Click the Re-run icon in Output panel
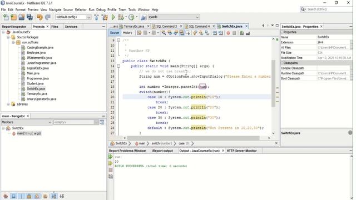Screen dimensions: 356x200 tap(111, 157)
